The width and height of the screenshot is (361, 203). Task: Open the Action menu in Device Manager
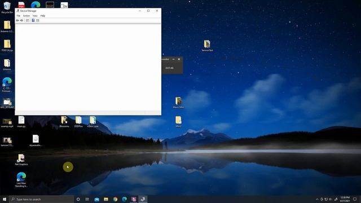tap(27, 16)
